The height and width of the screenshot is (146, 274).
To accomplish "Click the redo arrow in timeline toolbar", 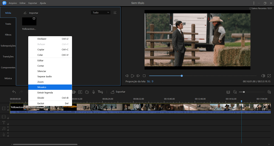I will tap(21, 92).
